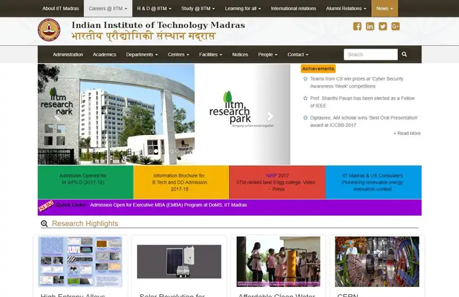Open About IIT Madras page
Viewport: 459px width, 297px height.
pos(61,9)
